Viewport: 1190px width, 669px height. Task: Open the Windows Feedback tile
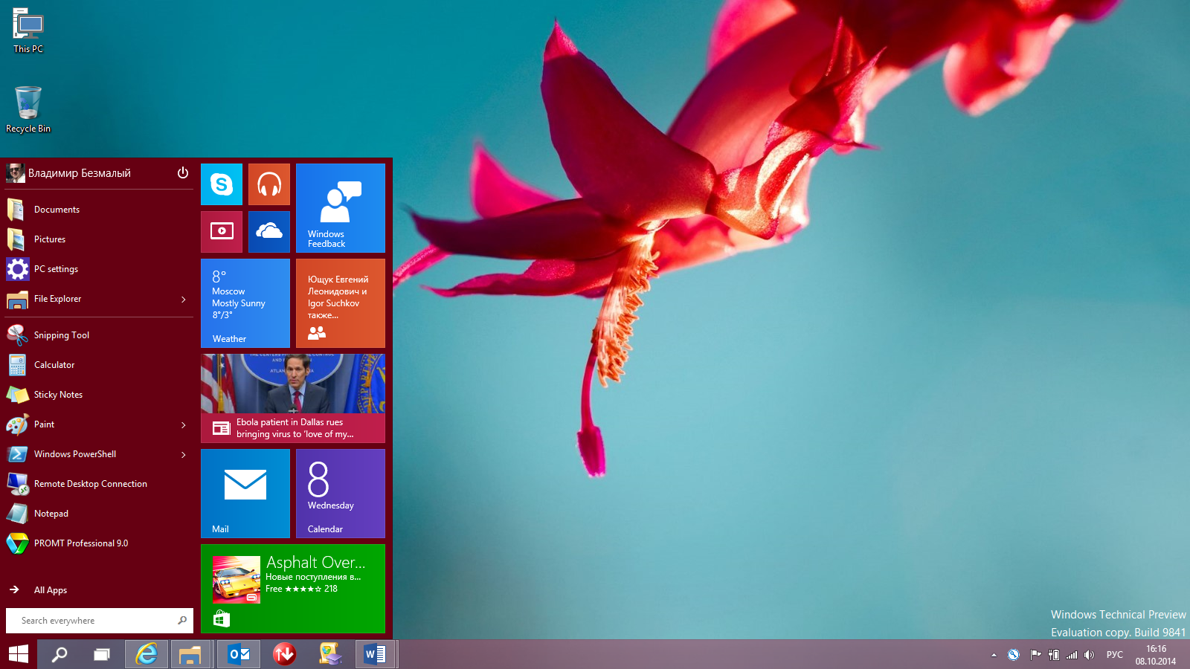click(x=341, y=208)
